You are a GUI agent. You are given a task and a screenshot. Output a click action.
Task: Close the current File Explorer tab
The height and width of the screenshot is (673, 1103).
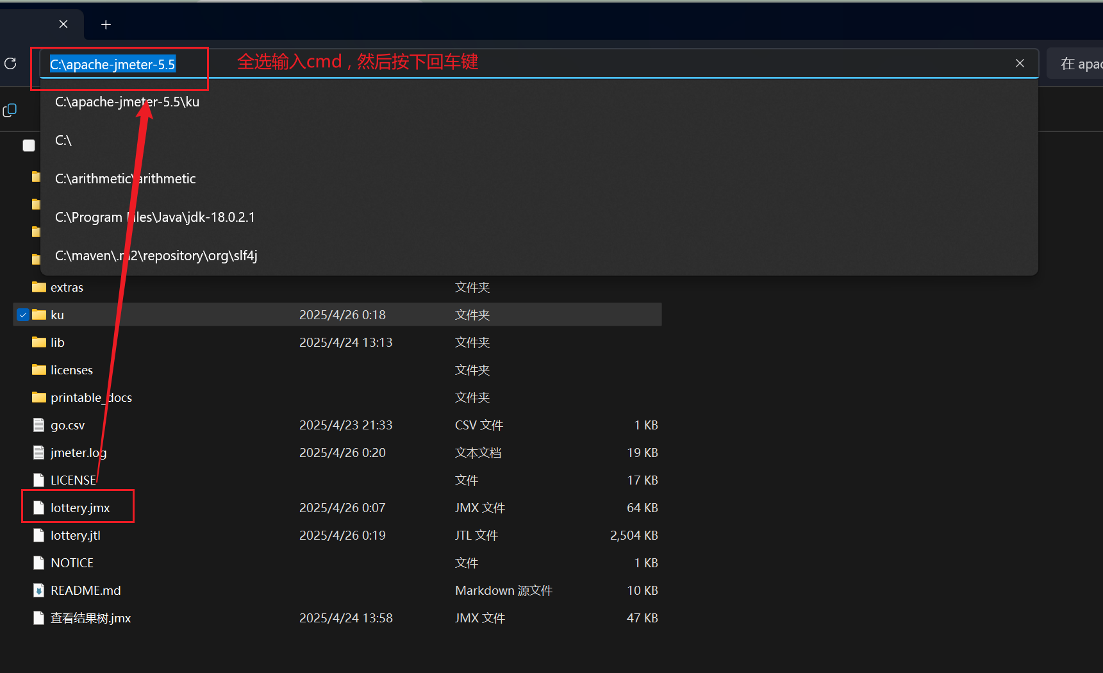point(63,24)
